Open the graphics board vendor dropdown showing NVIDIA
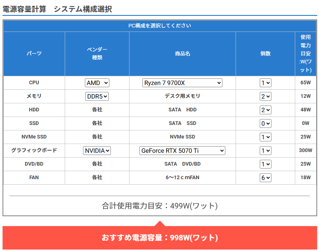Viewport: 319px width, 251px height. point(97,151)
